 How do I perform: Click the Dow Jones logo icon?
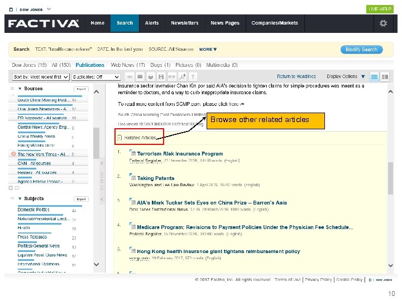(11, 9)
